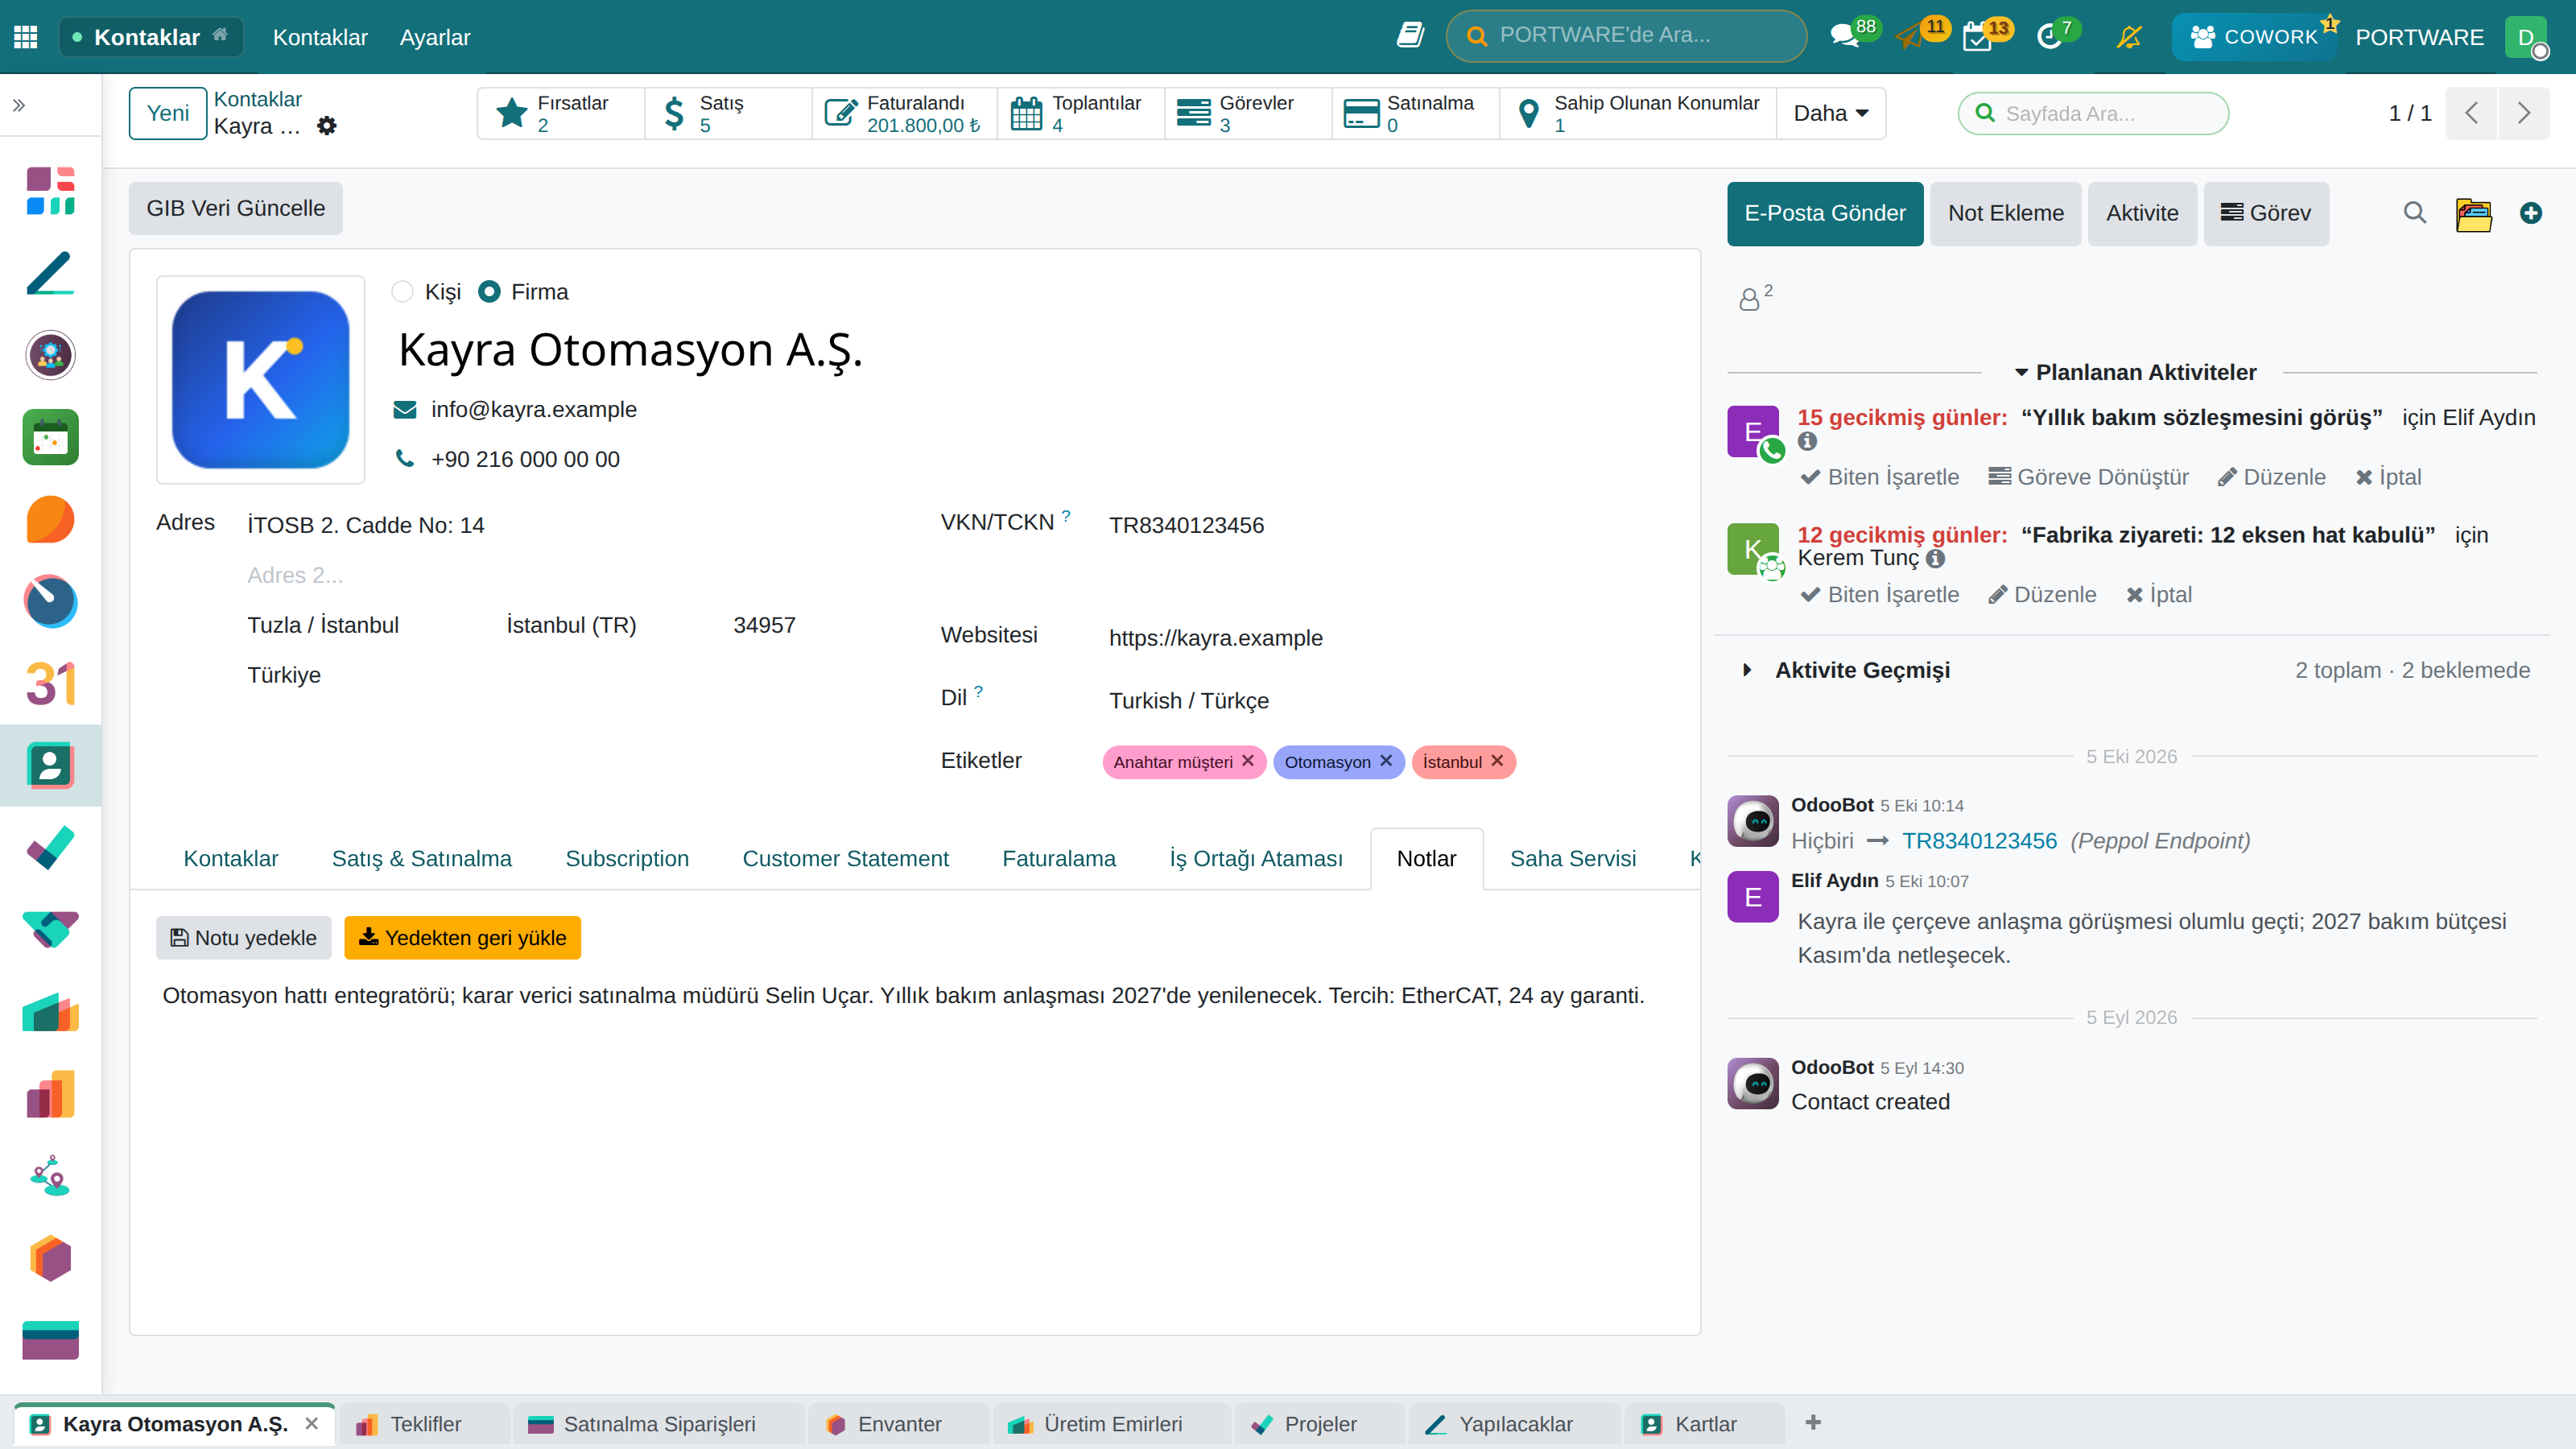Open the checkmark project app in sidebar
The image size is (2576, 1449).
point(50,848)
